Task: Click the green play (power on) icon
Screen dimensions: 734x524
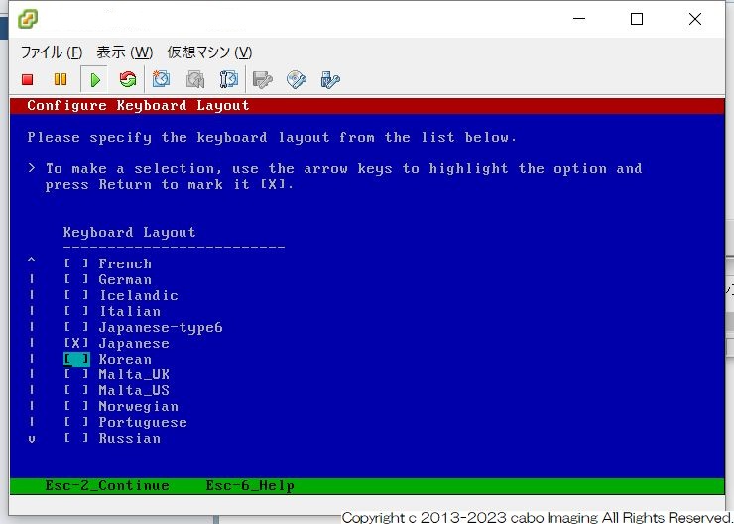Action: [95, 80]
